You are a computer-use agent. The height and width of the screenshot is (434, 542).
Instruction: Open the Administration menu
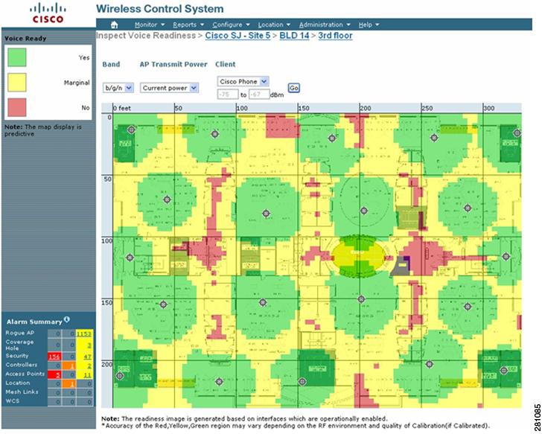click(x=325, y=25)
